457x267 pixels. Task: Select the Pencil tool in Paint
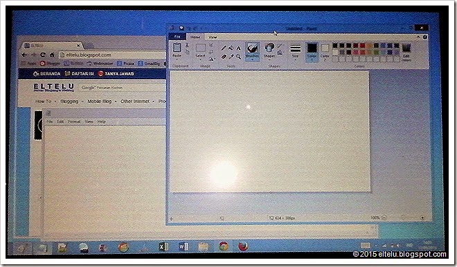click(x=224, y=48)
